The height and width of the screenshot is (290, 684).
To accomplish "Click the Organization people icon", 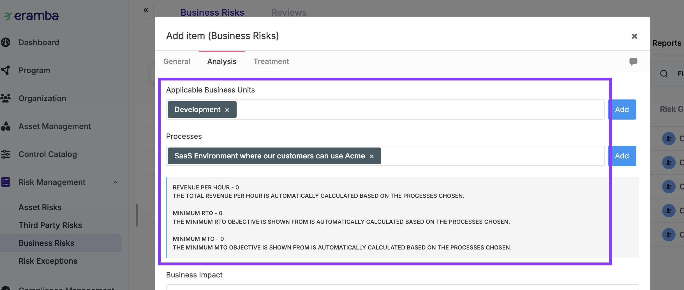I will [6, 98].
